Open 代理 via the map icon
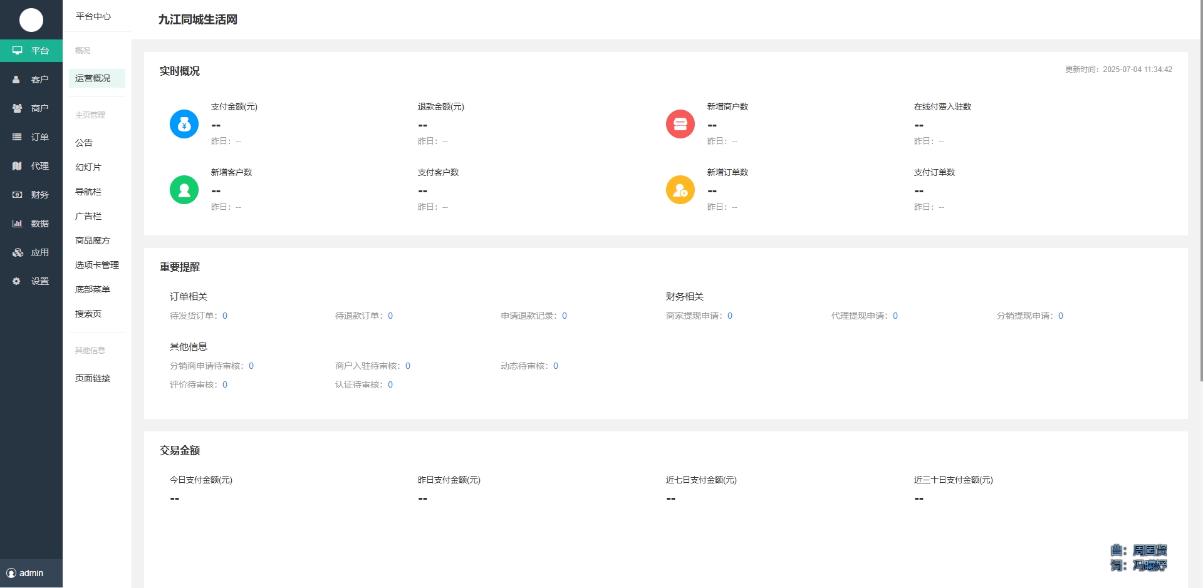Image resolution: width=1203 pixels, height=588 pixels. tap(17, 166)
